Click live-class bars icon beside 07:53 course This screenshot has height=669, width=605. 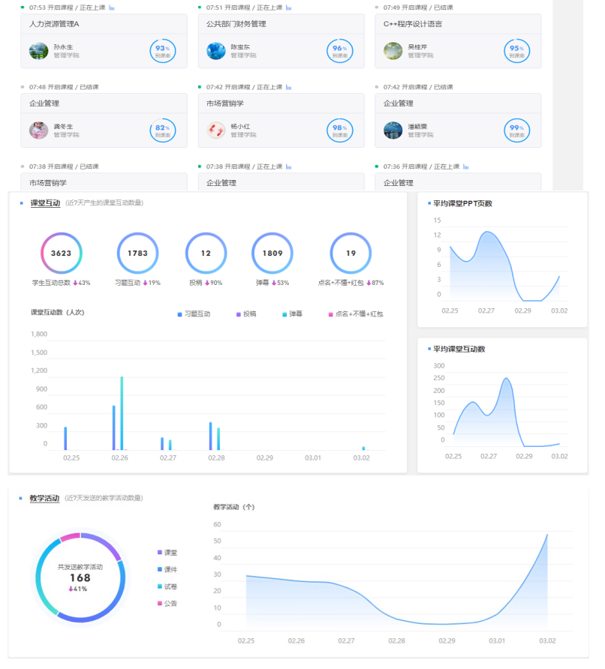[x=112, y=7]
